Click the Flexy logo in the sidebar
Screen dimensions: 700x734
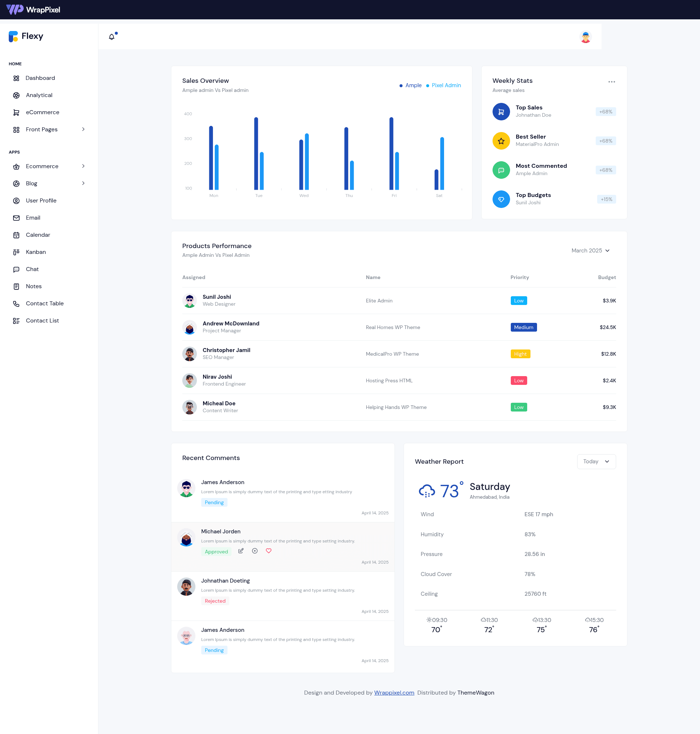click(x=26, y=36)
